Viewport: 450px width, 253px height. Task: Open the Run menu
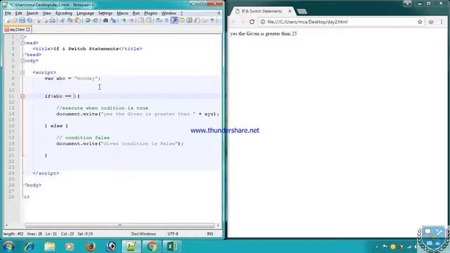pyautogui.click(x=136, y=13)
